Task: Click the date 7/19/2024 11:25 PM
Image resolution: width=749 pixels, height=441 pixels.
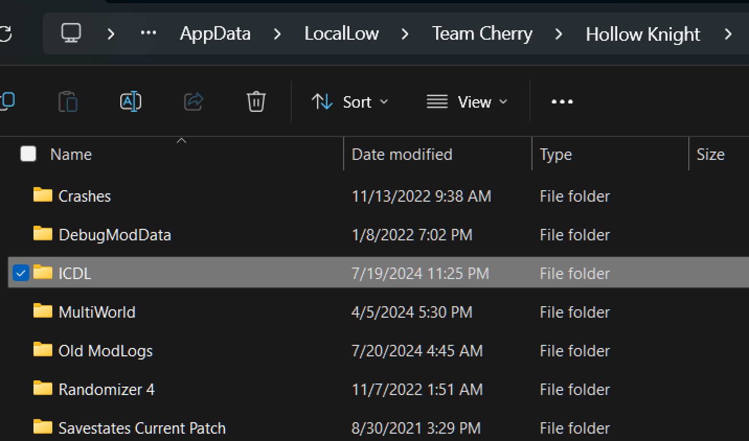Action: click(x=421, y=273)
